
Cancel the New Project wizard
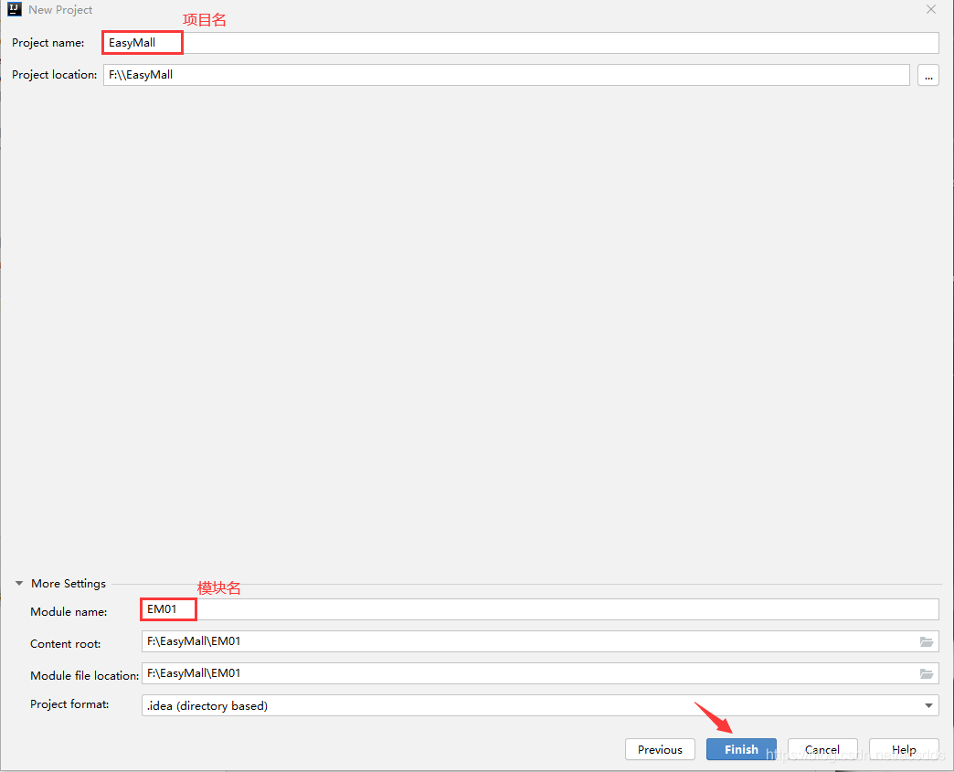[822, 749]
